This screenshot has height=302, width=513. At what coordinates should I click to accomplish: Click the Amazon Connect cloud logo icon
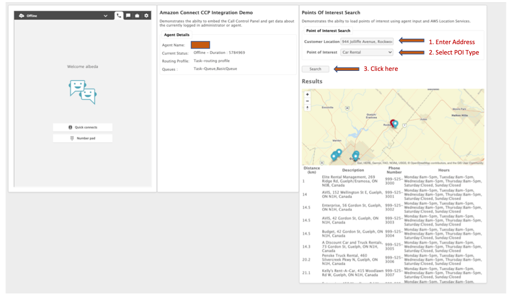point(22,16)
